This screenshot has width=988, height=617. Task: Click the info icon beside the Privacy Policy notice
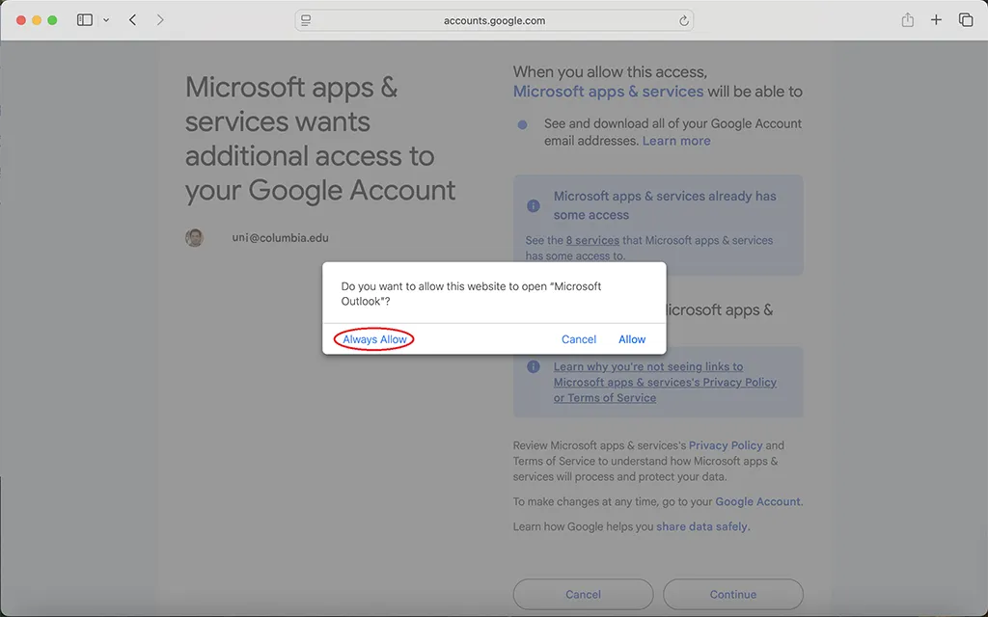pos(533,366)
